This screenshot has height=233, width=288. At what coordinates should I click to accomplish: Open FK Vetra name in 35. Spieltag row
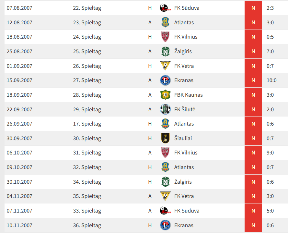tap(184, 196)
